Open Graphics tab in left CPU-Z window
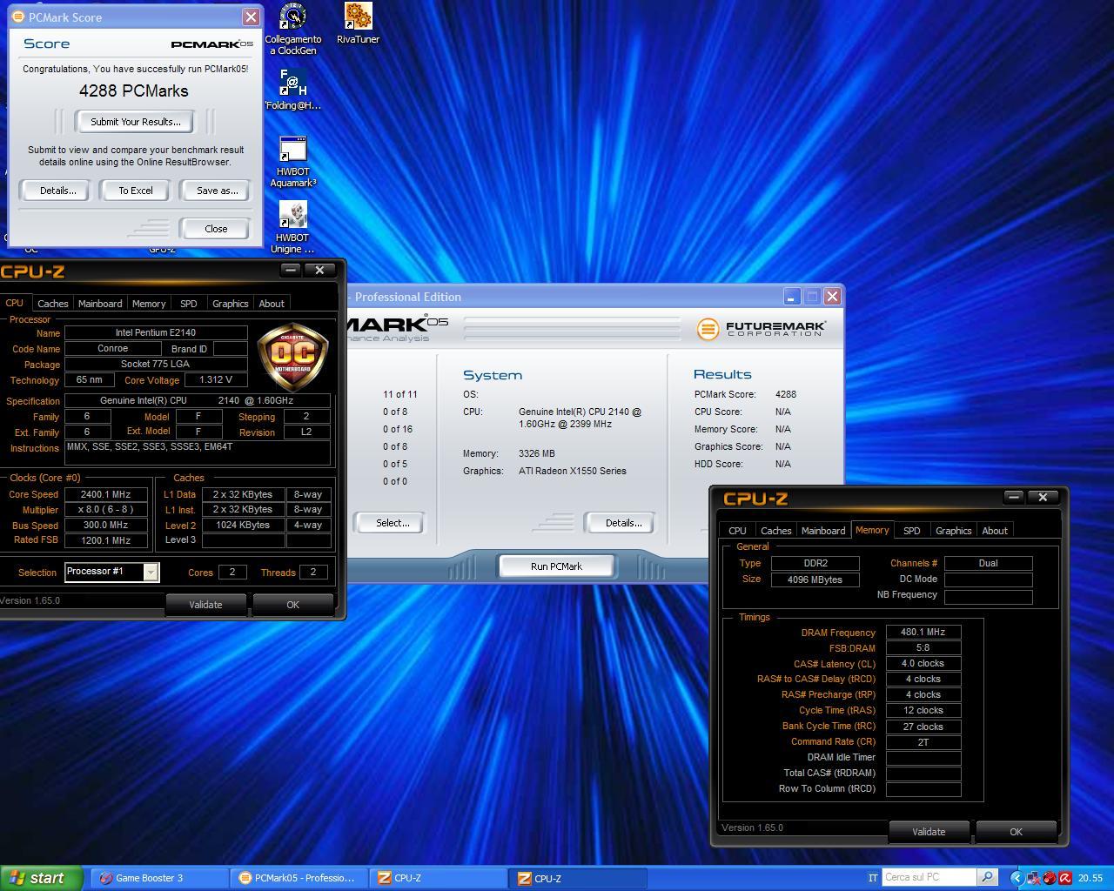Viewport: 1114px width, 891px height. click(x=230, y=304)
